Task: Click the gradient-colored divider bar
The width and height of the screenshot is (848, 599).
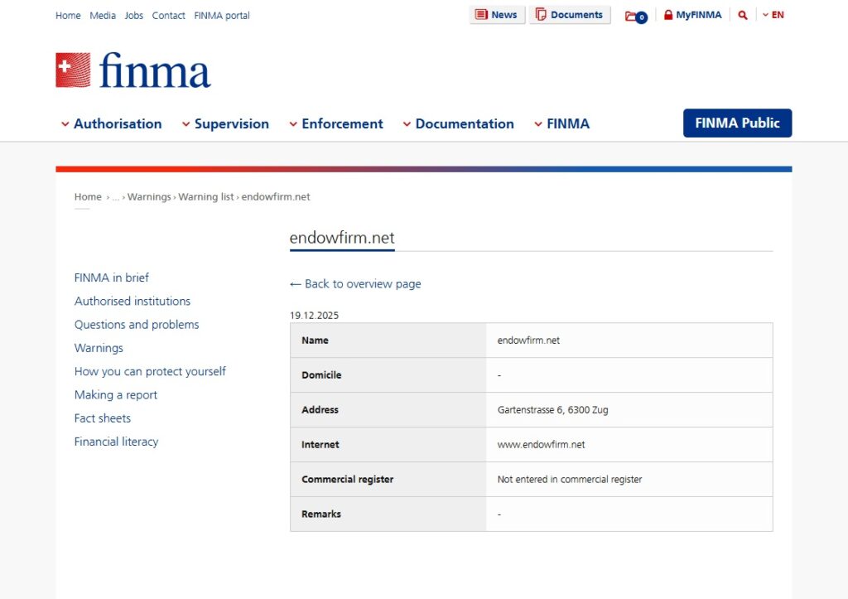Action: (x=424, y=168)
